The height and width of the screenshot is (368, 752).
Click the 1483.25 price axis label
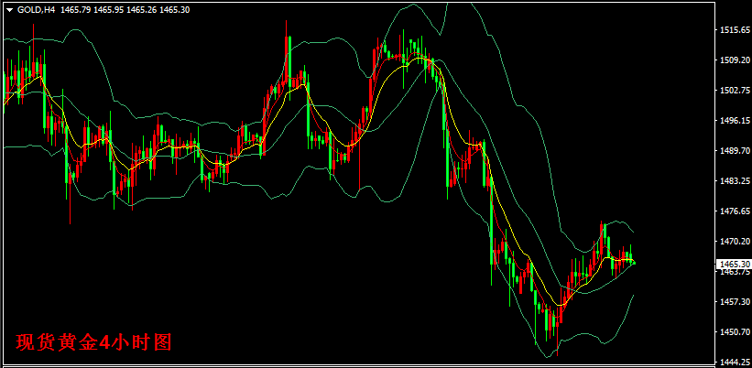(x=735, y=180)
